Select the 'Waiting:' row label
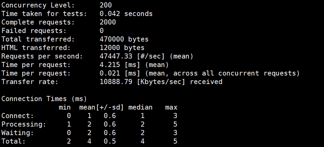 click(x=17, y=133)
